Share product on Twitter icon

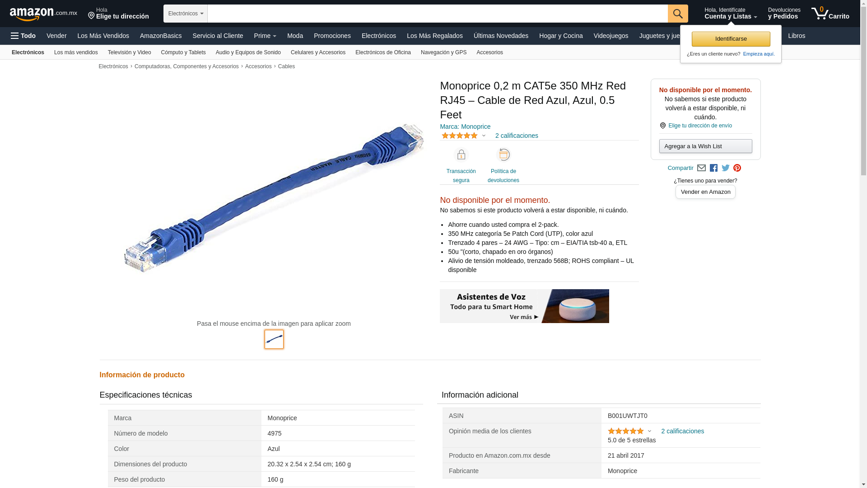[726, 168]
